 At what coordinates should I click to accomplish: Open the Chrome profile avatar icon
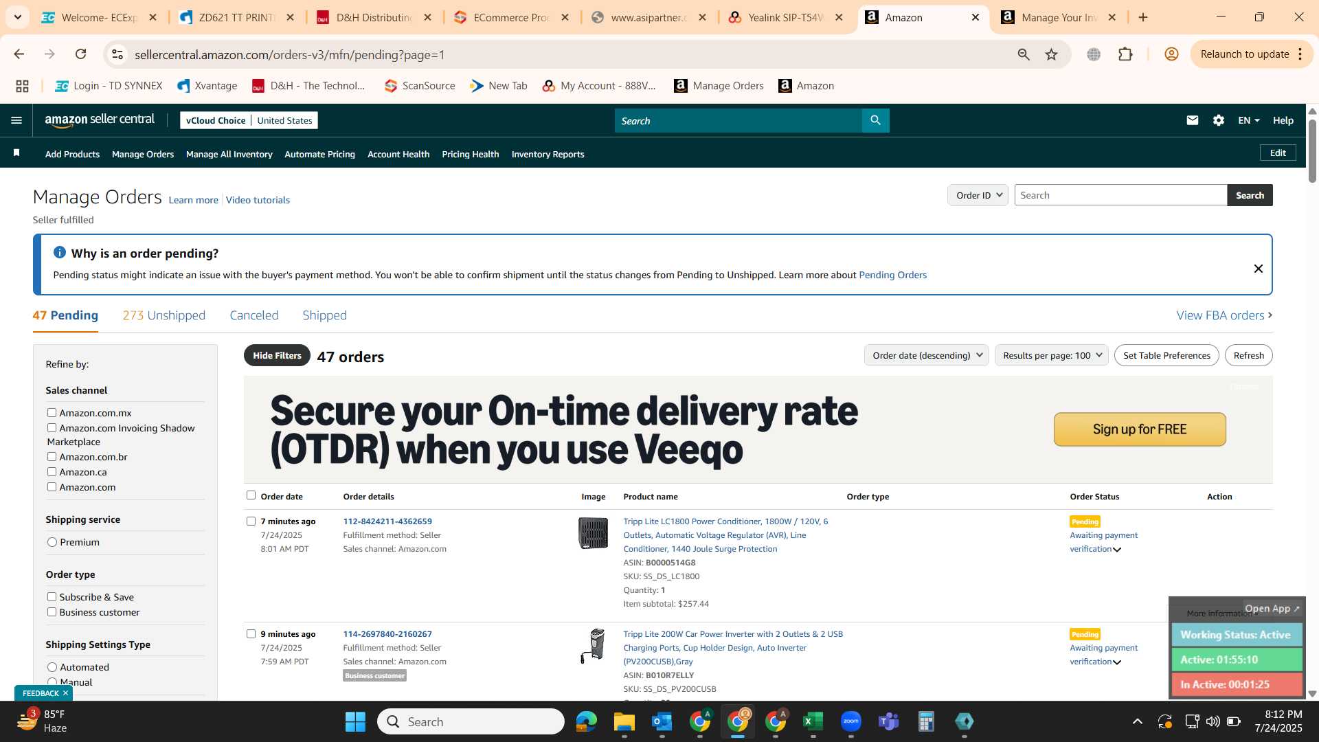pyautogui.click(x=1171, y=54)
